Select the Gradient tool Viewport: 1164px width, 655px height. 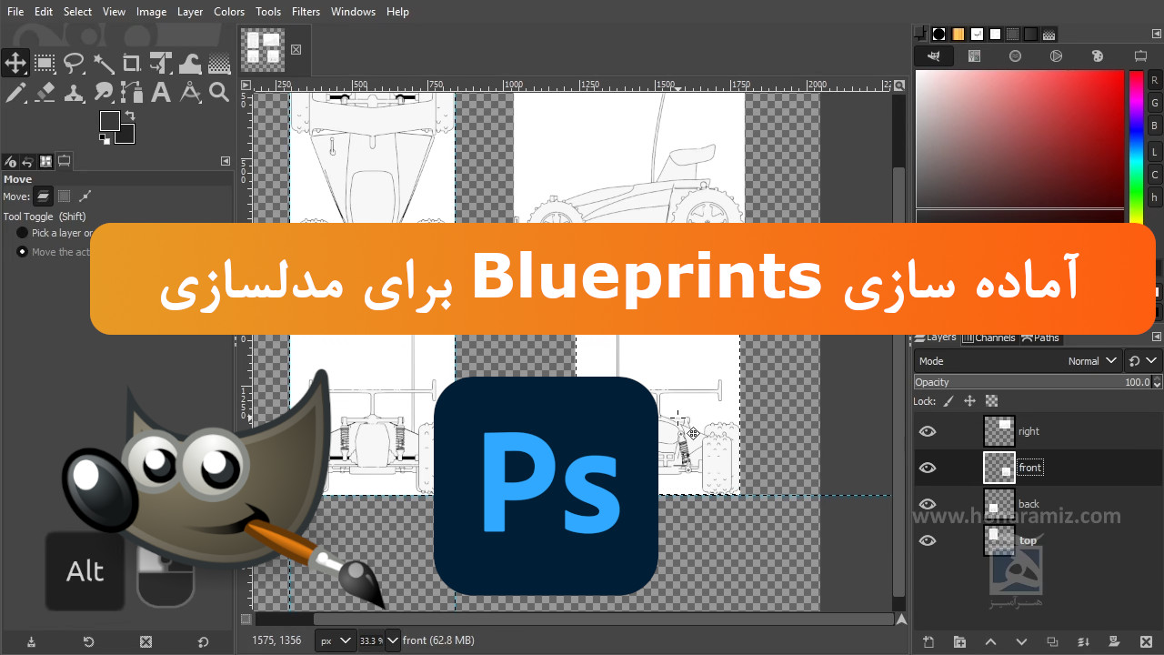coord(219,63)
